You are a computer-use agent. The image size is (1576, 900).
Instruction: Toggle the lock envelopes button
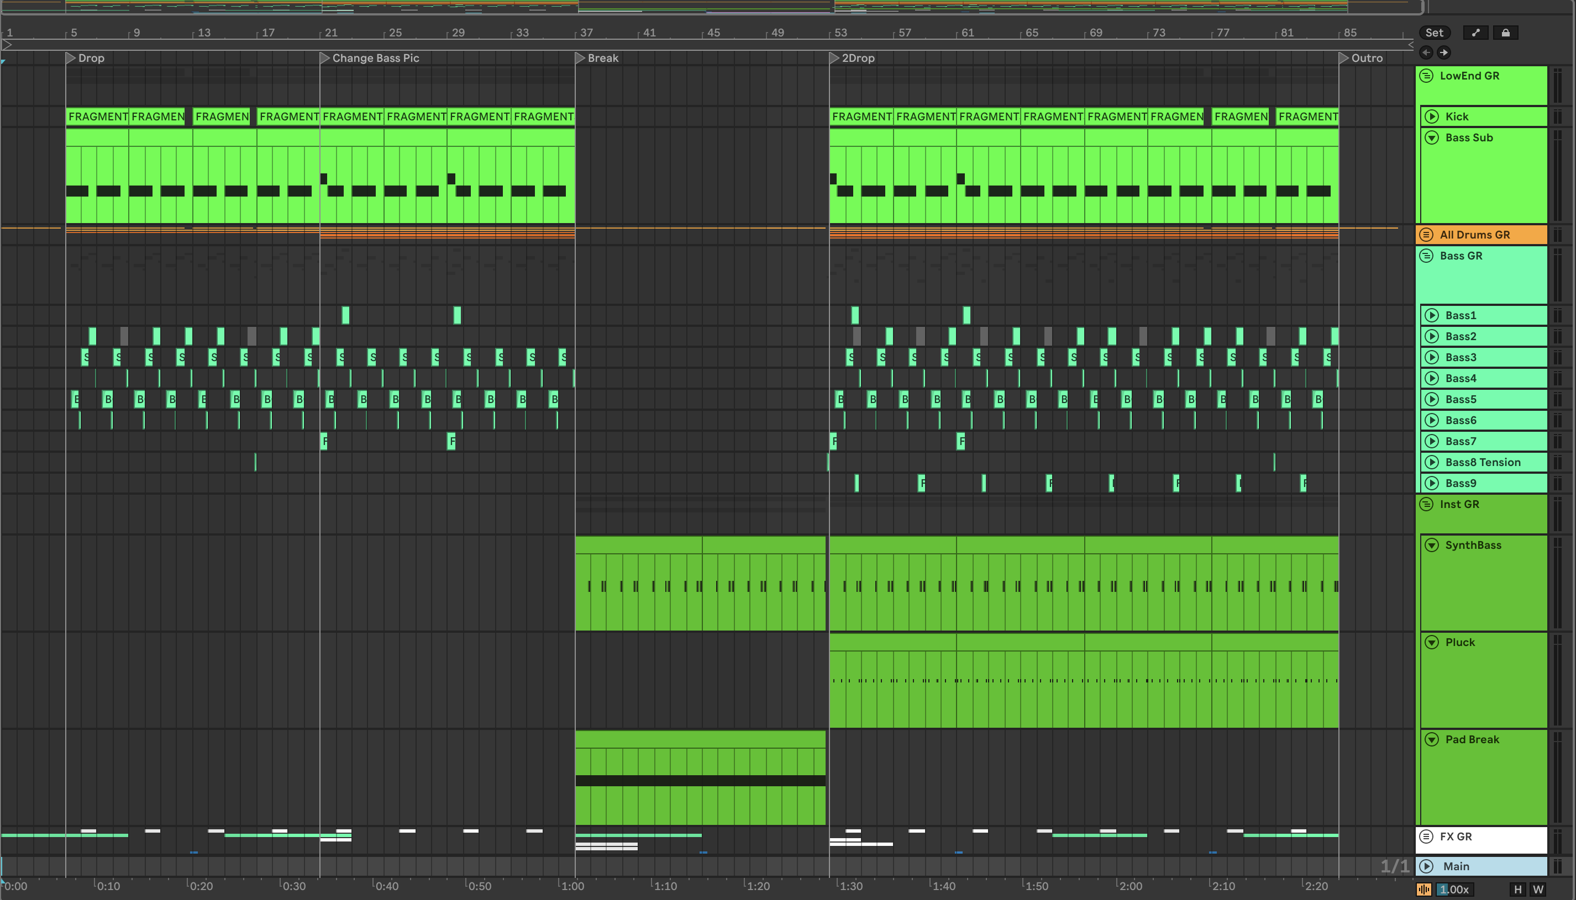point(1505,33)
